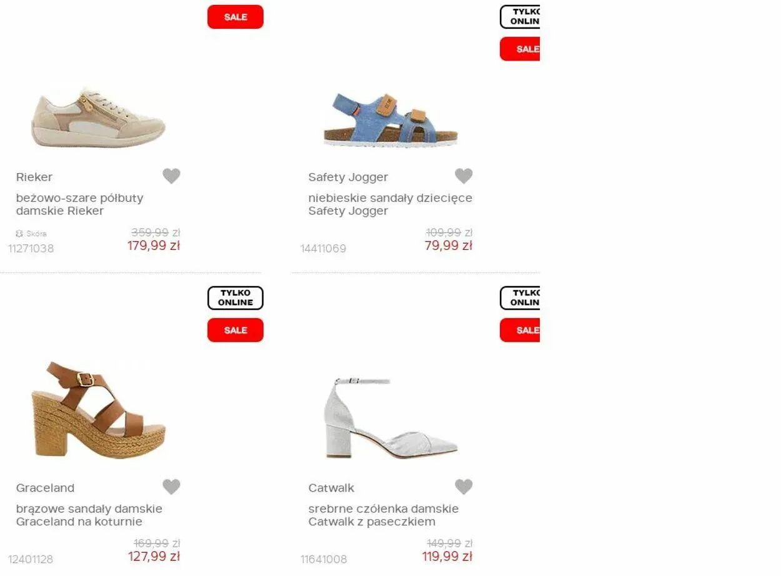781x576 pixels.
Task: Open "brązowe sandały damskie Graceland" title
Action: pyautogui.click(x=89, y=515)
